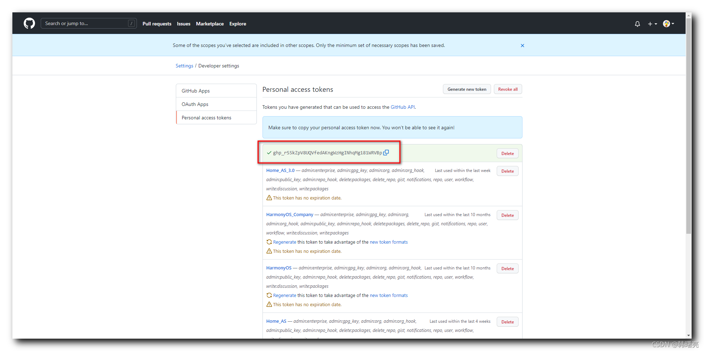
Task: Open new token formats link for HarmonyOS
Action: click(x=388, y=295)
